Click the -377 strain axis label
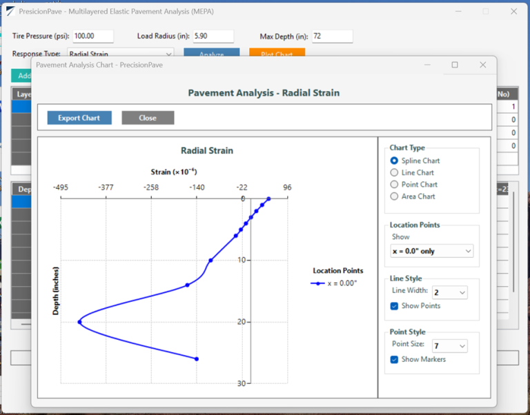 106,188
